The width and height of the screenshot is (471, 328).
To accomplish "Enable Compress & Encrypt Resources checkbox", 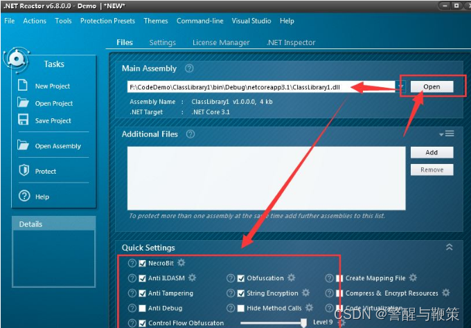I will [339, 293].
